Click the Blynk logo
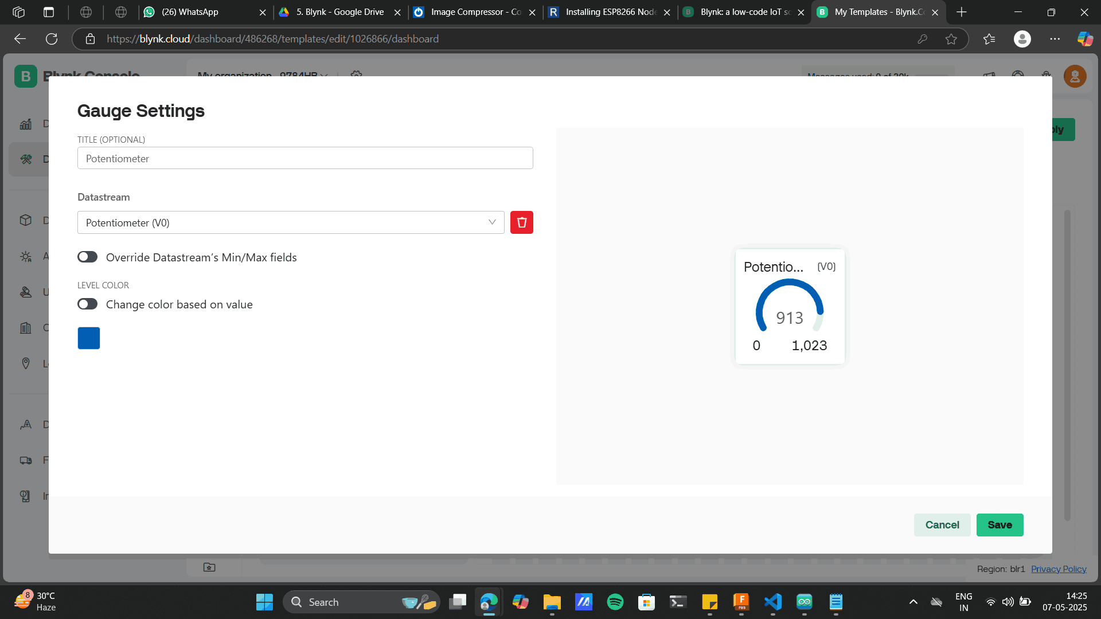 [26, 75]
